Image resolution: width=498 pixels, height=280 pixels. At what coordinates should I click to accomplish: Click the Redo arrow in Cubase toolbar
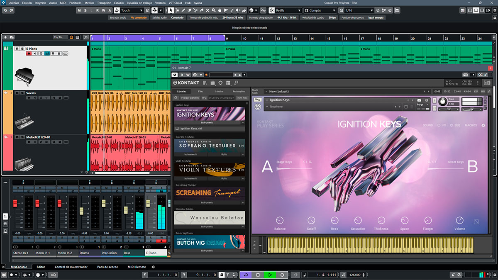[x=12, y=10]
